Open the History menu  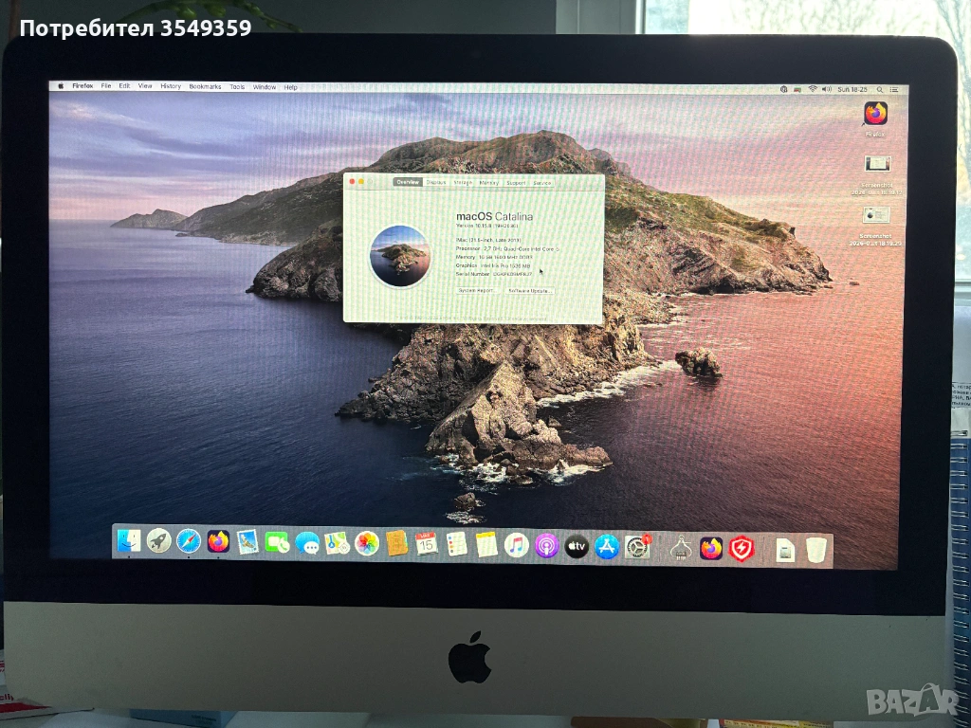coord(171,86)
